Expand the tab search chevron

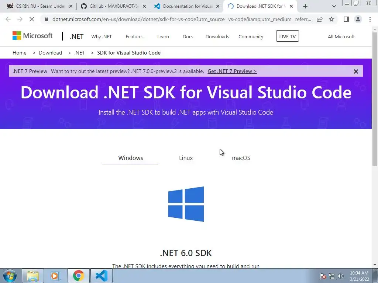[x=334, y=6]
